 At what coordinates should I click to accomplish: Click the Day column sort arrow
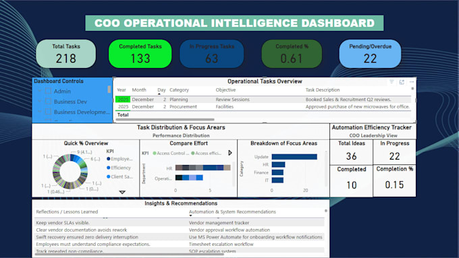coord(159,94)
